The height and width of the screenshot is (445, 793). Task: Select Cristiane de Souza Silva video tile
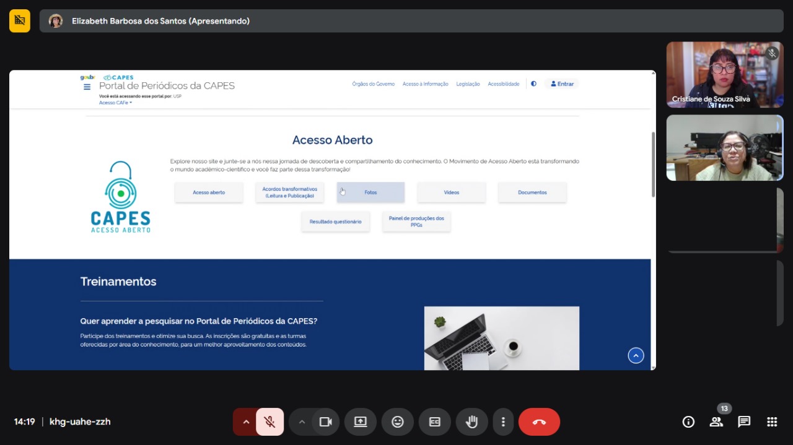[x=724, y=74]
